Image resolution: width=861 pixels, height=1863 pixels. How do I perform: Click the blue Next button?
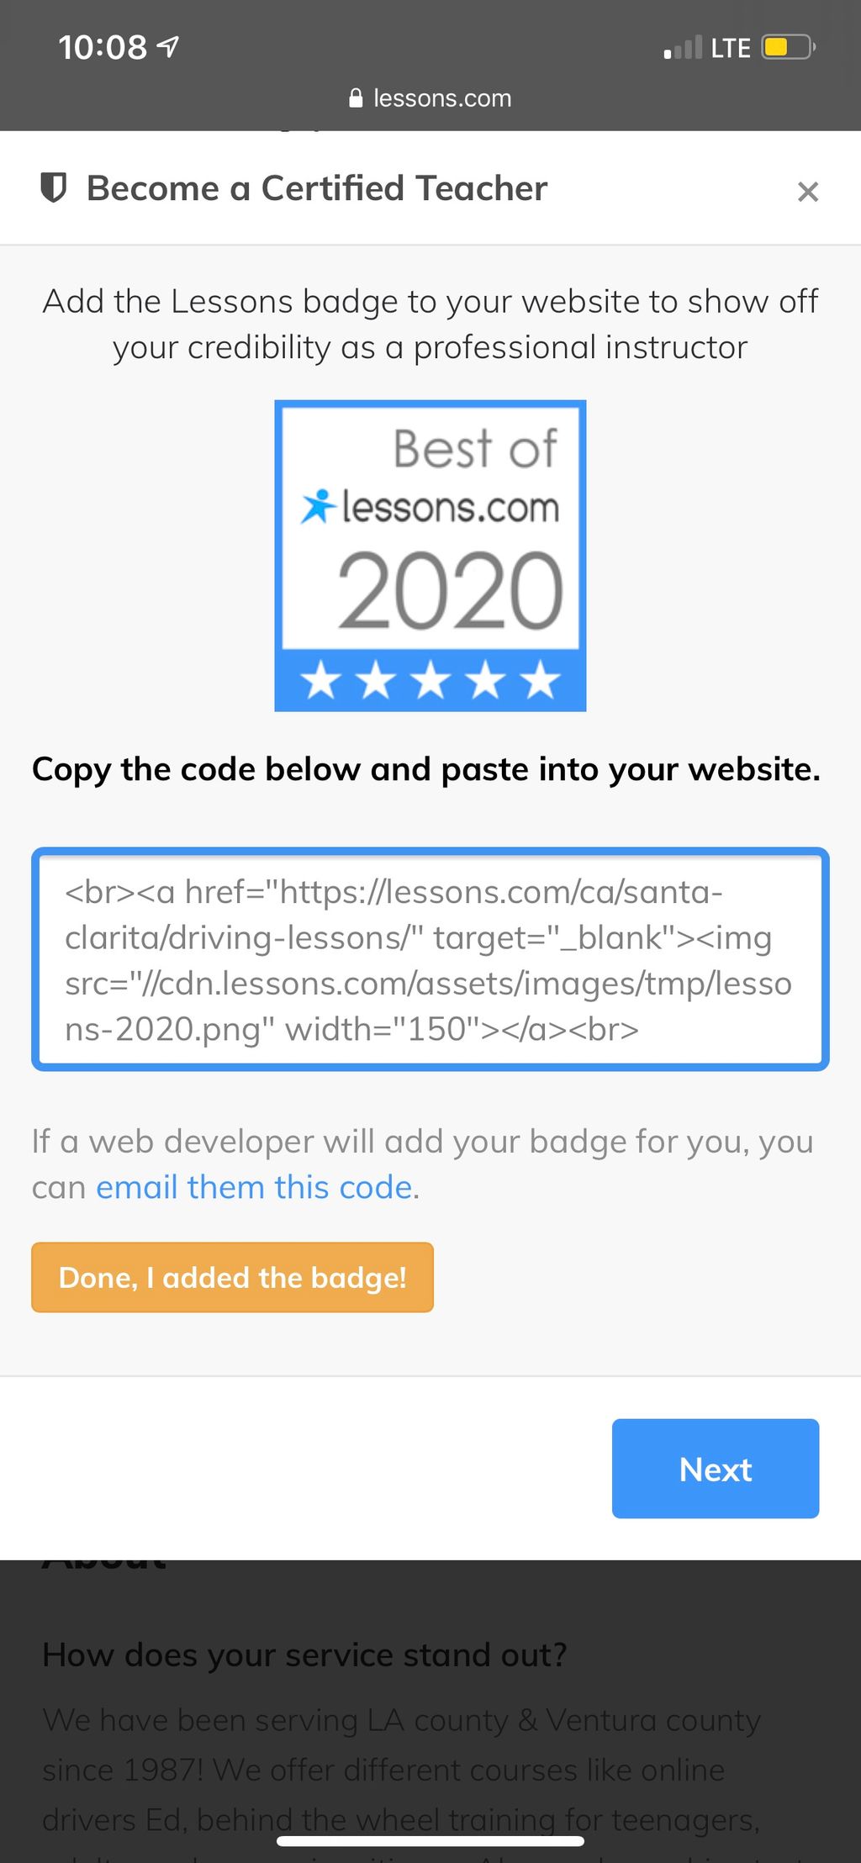tap(716, 1469)
